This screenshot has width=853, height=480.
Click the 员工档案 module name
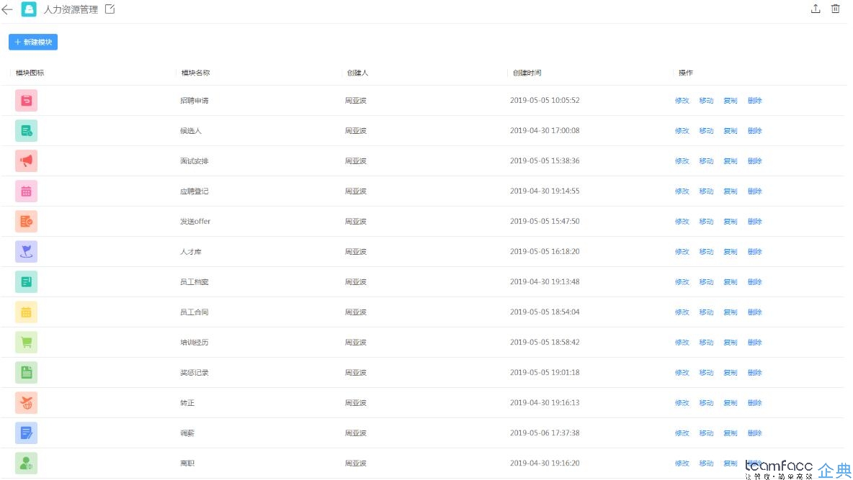[x=195, y=282]
